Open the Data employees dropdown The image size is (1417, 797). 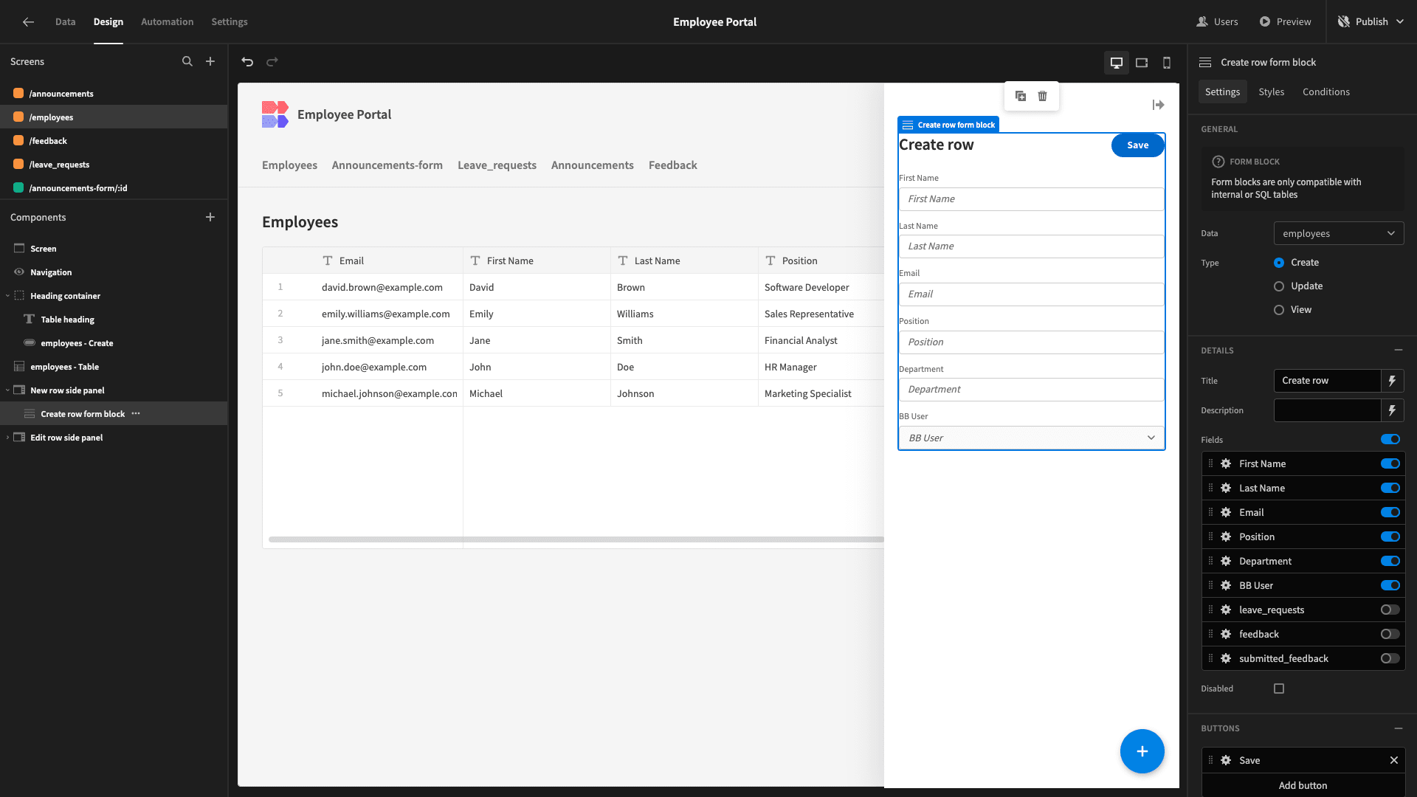click(x=1339, y=233)
